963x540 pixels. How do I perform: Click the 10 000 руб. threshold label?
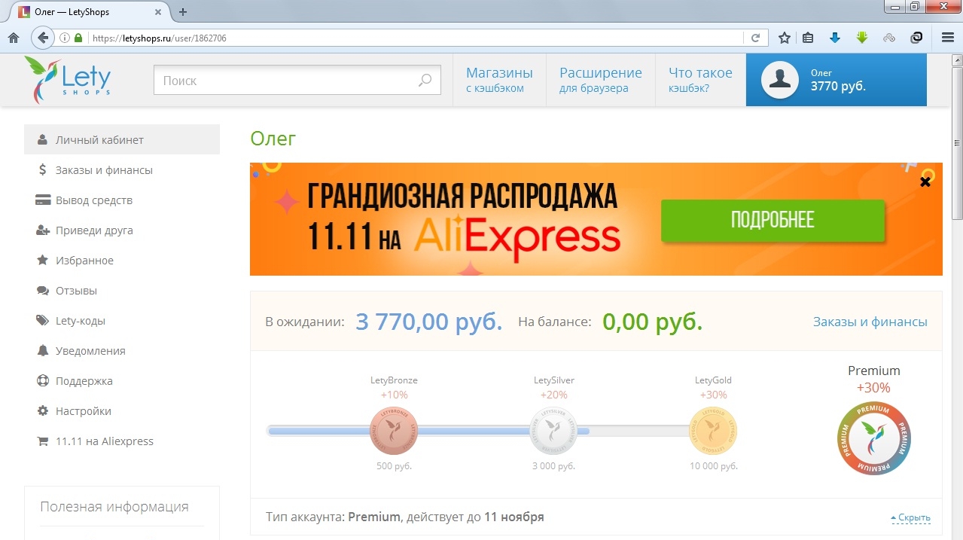pos(714,466)
